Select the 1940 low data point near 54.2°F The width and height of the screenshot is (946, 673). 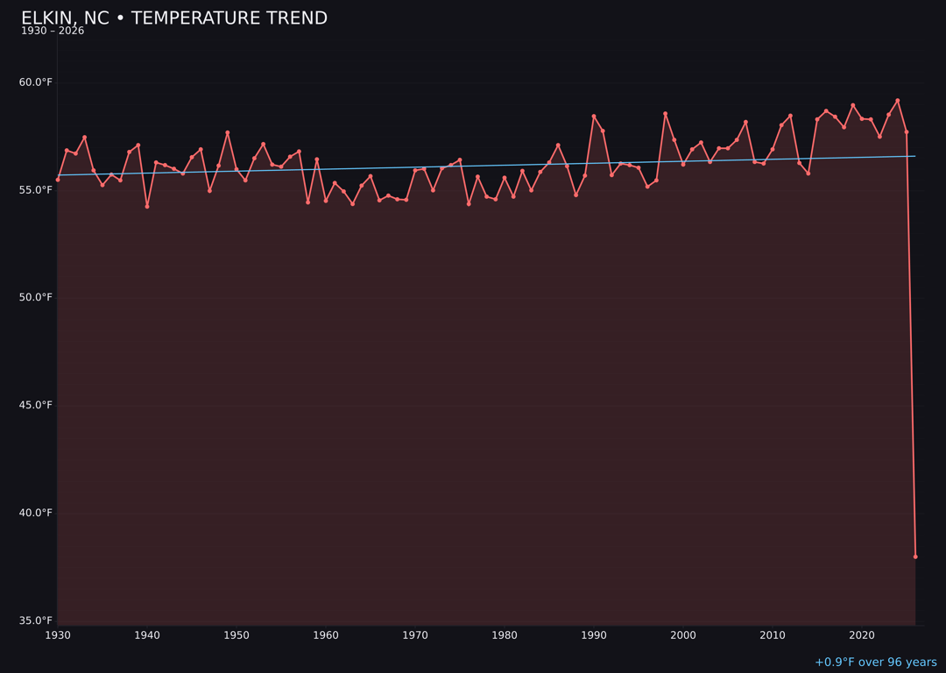(148, 206)
